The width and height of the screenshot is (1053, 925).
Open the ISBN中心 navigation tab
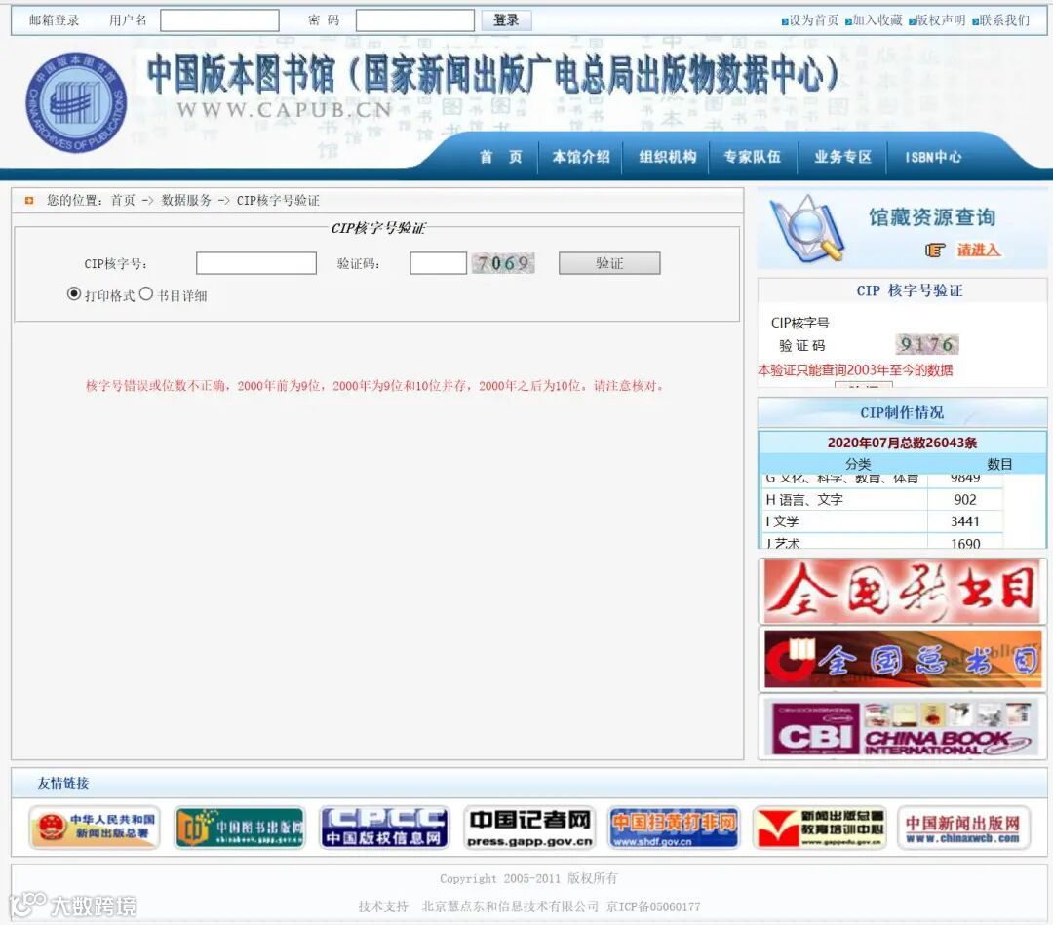933,157
